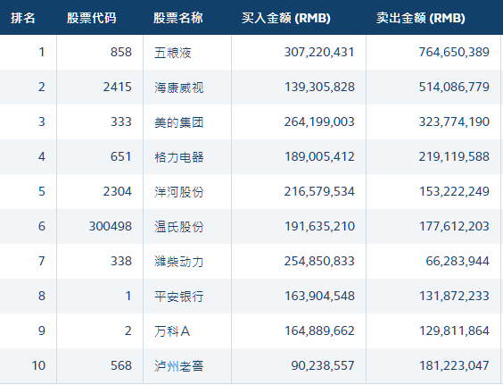The image size is (503, 385).
Task: Click buy amount 191,635,210
Action: tap(319, 226)
